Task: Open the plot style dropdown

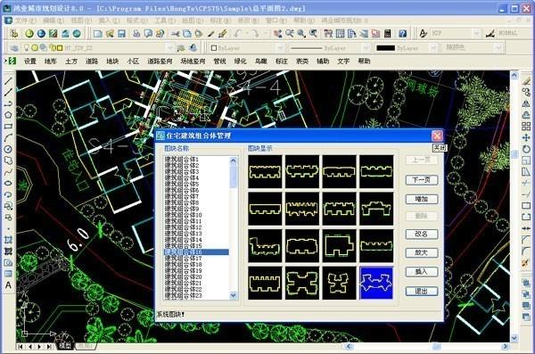Action: click(498, 48)
